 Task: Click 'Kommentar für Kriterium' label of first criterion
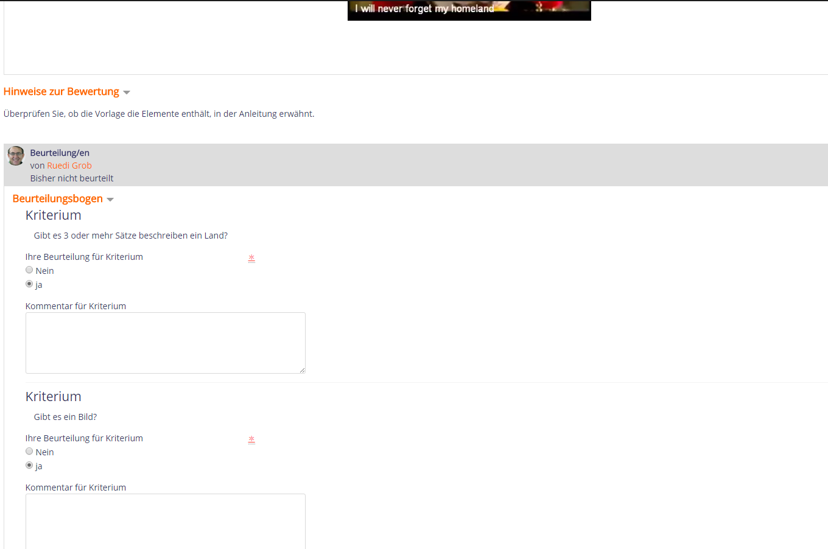[75, 306]
